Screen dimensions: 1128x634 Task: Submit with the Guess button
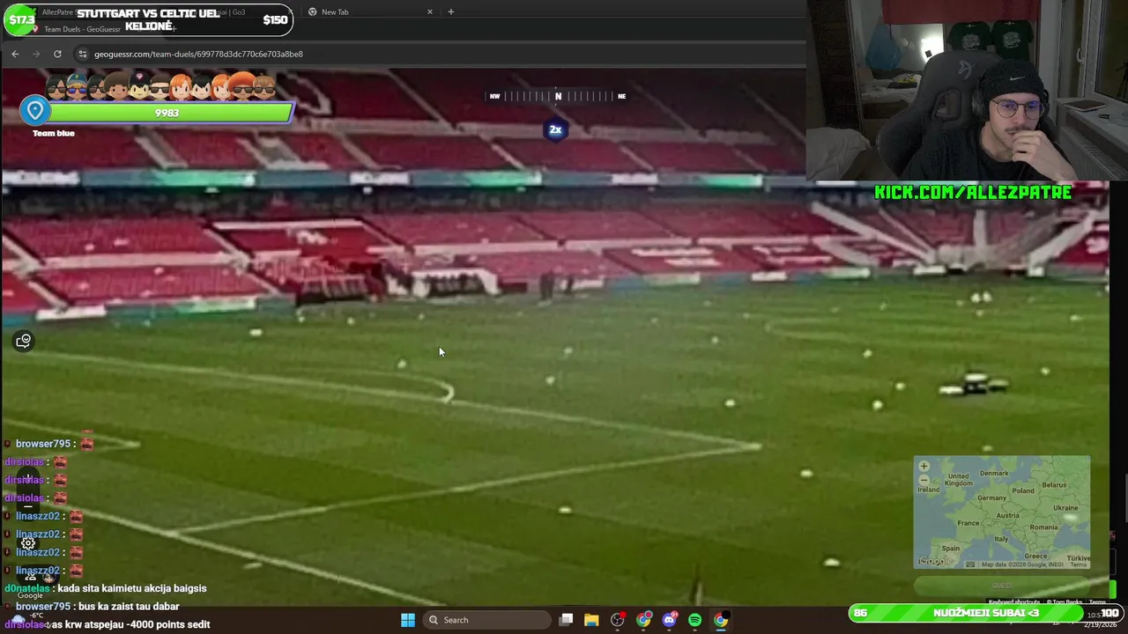(1002, 586)
